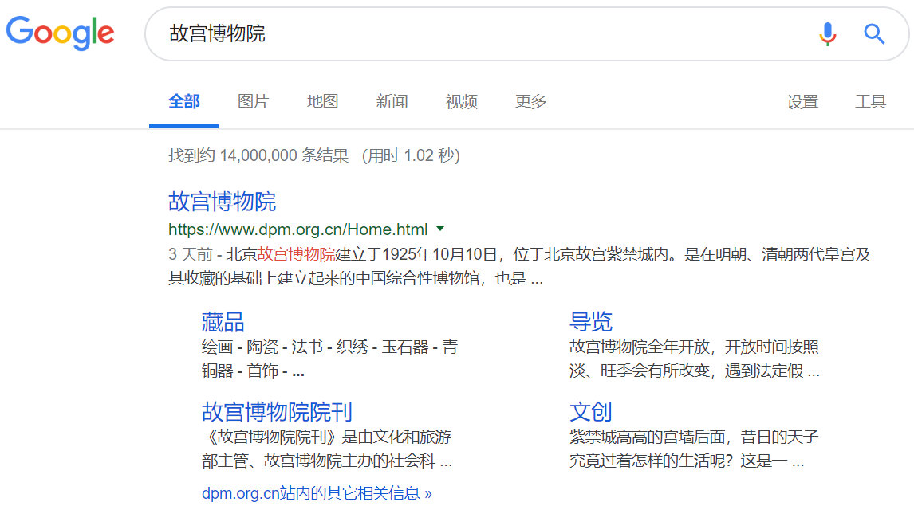Viewport: 914px width, 506px height.
Task: Expand the 更多 menu
Action: pyautogui.click(x=530, y=102)
